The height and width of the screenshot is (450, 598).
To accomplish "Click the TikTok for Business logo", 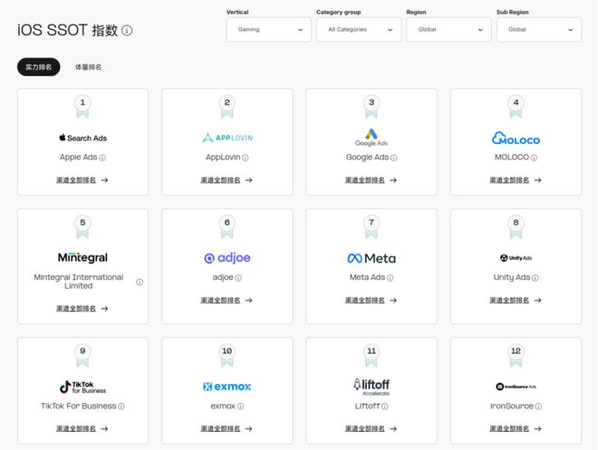I will pyautogui.click(x=82, y=388).
